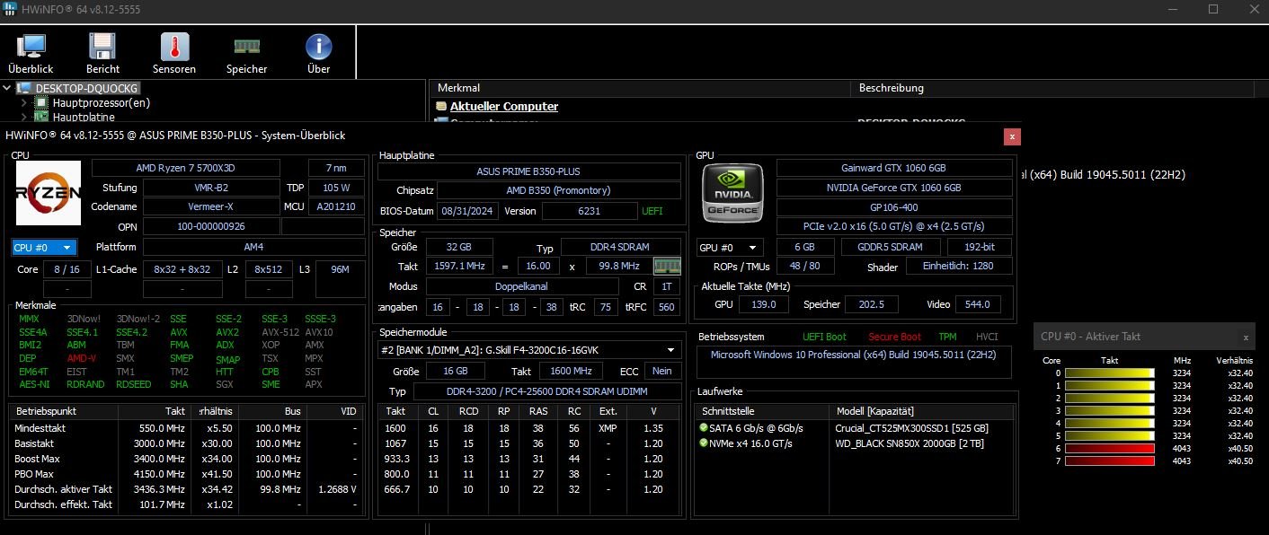
Task: Click the DDR4-3200 / PC4-25600 type field
Action: pyautogui.click(x=546, y=391)
